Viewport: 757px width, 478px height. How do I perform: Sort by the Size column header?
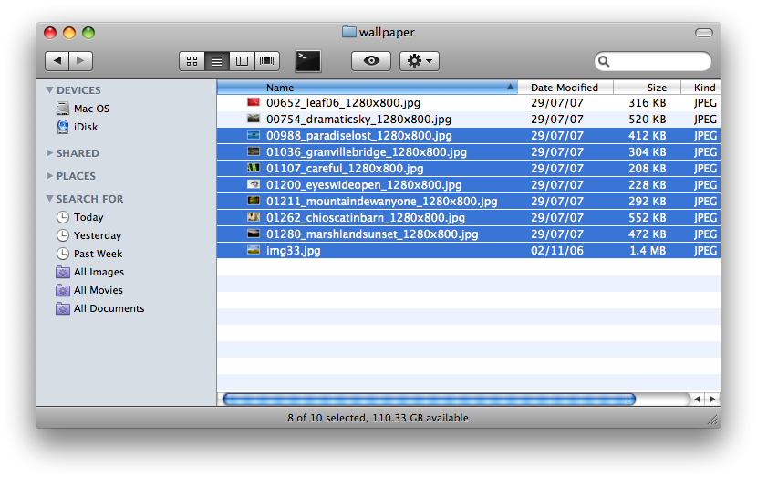[x=647, y=88]
